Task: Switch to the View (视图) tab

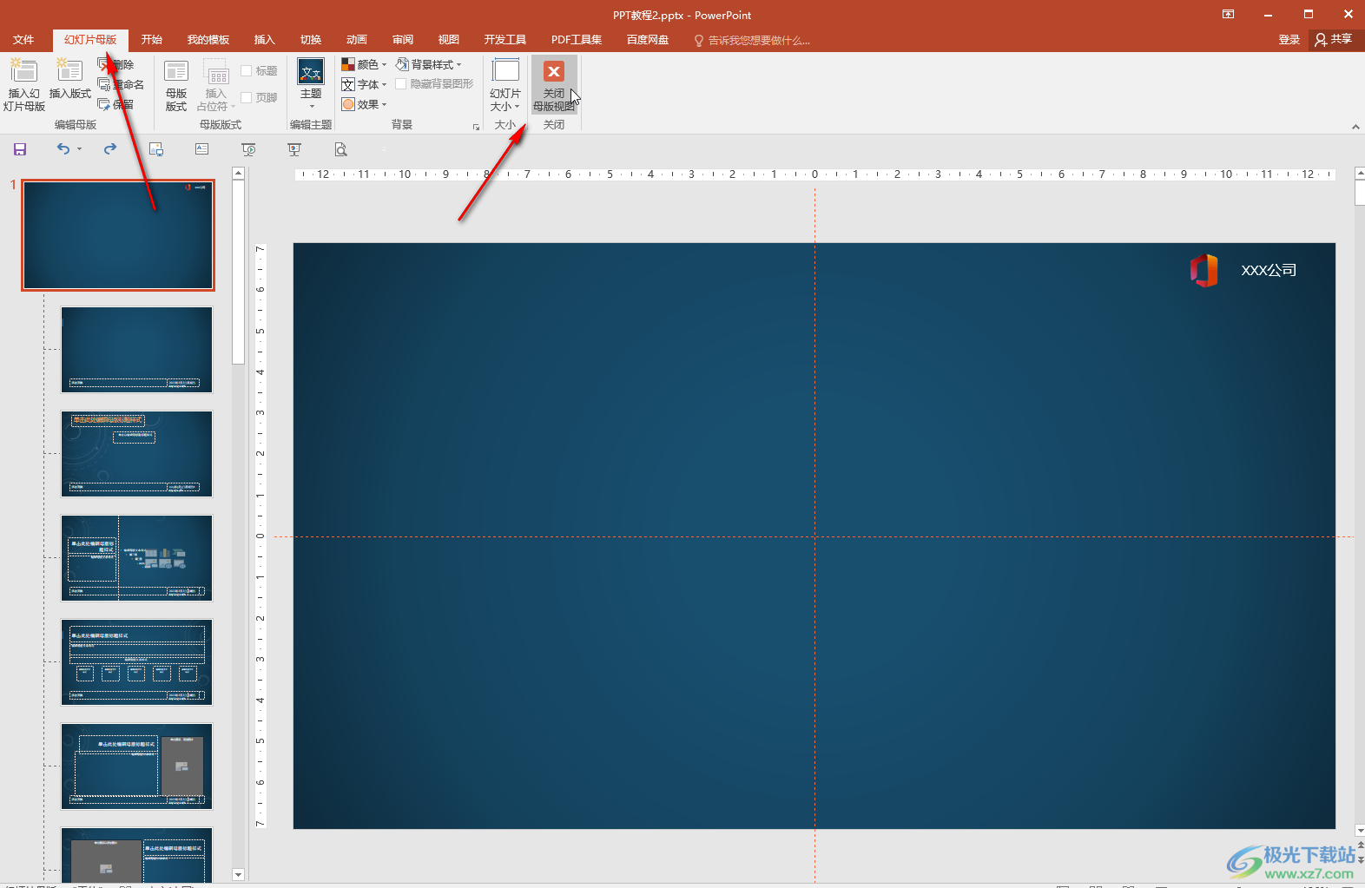Action: click(x=449, y=40)
